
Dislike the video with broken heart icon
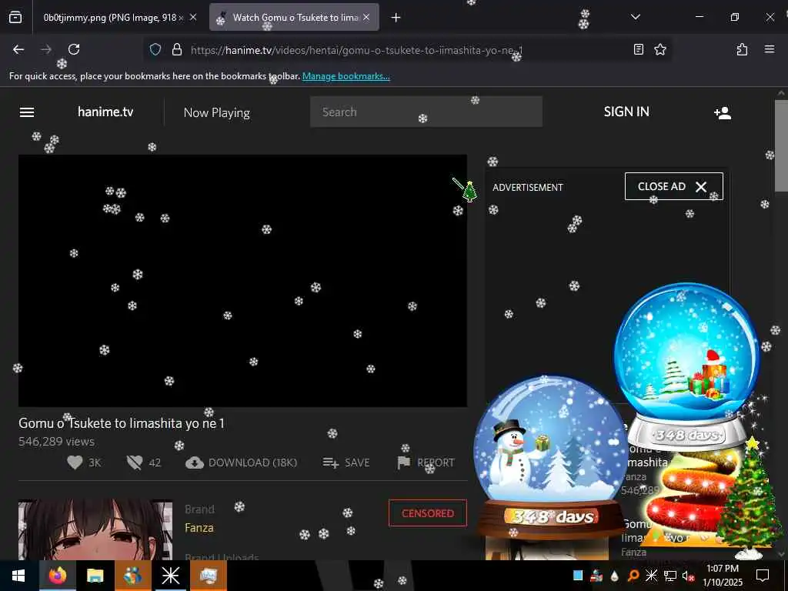click(x=135, y=462)
